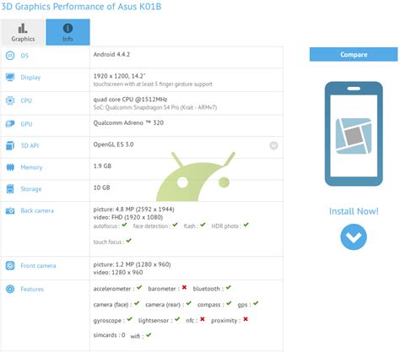Click the Display monitor icon
Screen dimensions: 400x353
10,77
